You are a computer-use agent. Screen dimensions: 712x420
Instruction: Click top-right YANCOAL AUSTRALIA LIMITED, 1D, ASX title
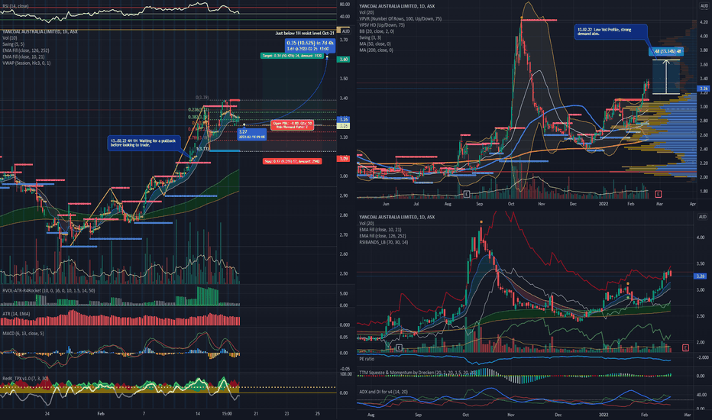[396, 6]
